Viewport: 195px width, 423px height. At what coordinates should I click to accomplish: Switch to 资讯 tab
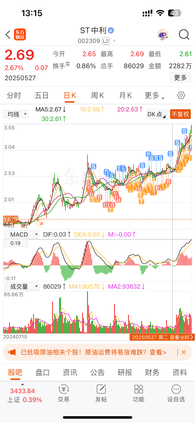(70, 372)
